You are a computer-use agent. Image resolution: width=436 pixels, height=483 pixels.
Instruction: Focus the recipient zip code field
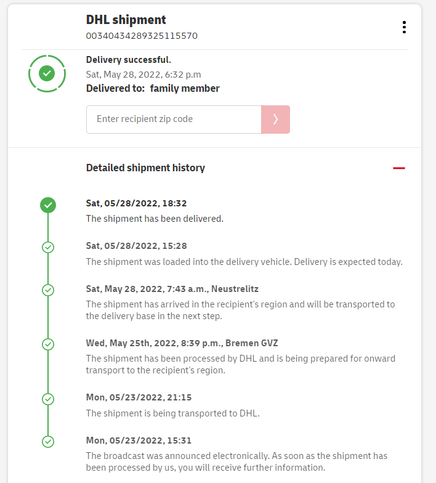(x=174, y=120)
